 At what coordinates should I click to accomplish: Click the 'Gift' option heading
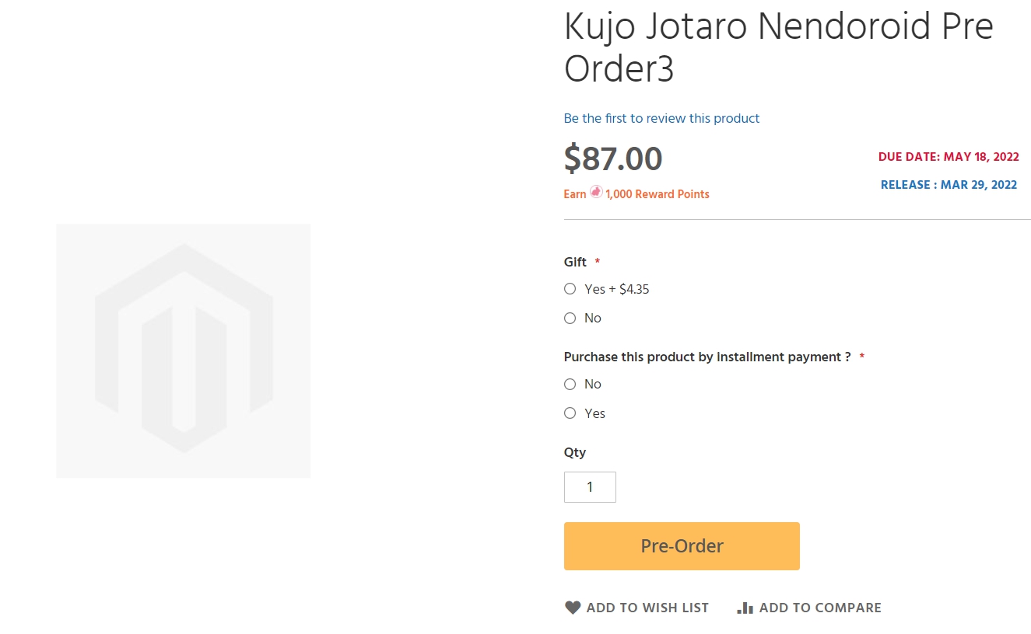pyautogui.click(x=575, y=262)
